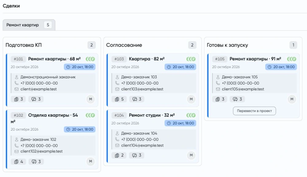Click the green status icon on deal #105

pyautogui.click(x=292, y=59)
